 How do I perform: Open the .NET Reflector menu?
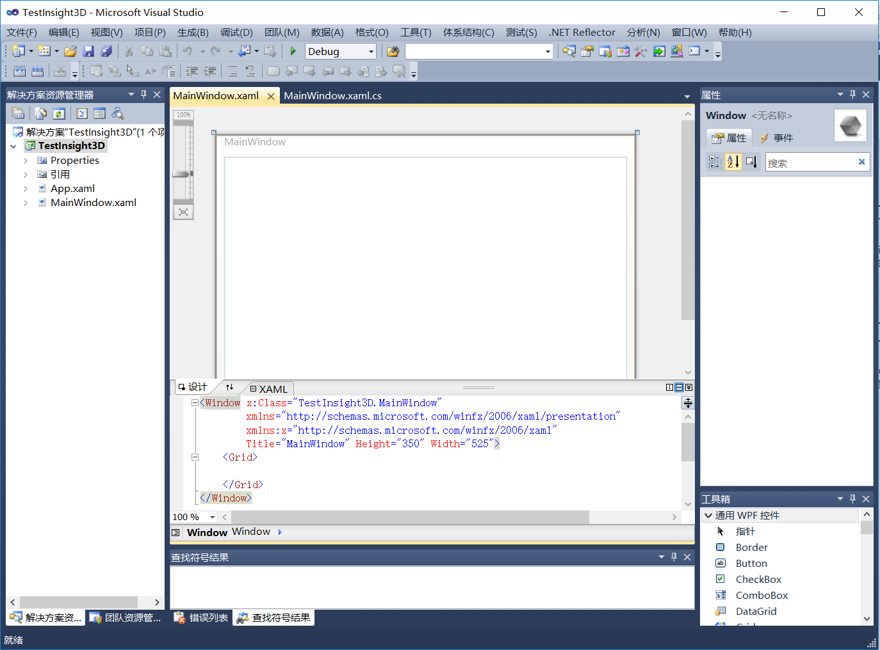[582, 33]
